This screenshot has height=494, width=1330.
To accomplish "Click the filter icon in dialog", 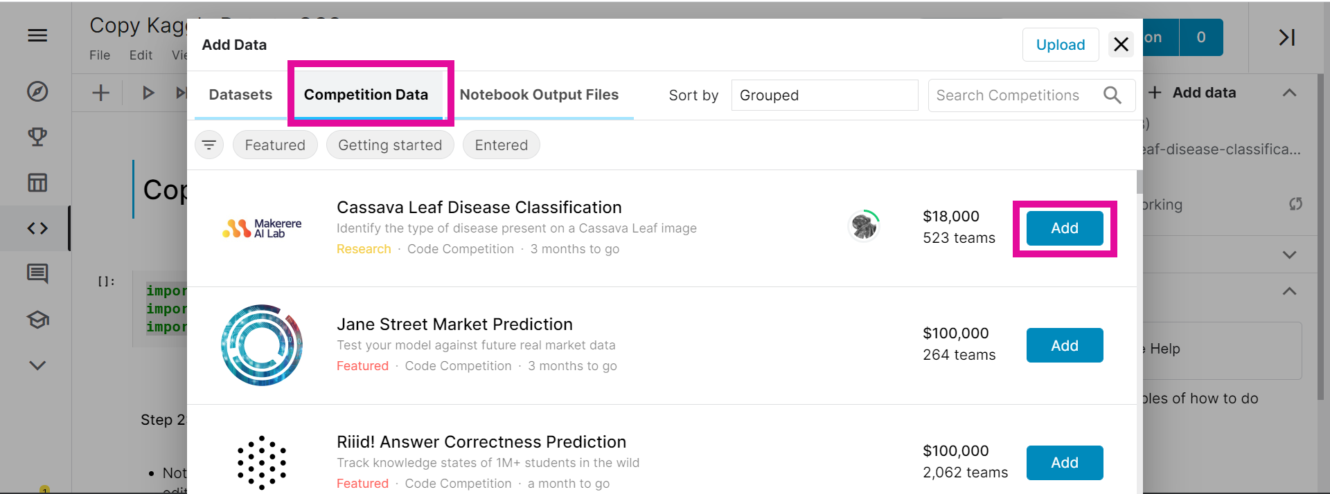I will pos(209,145).
